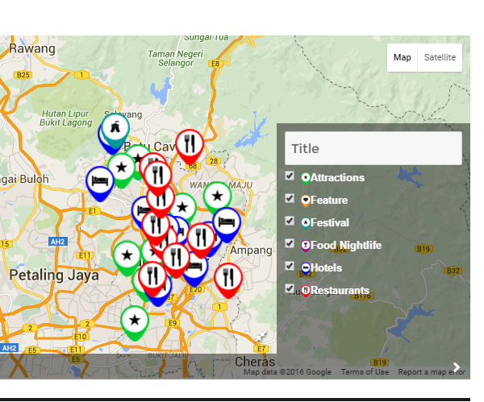The image size is (484, 402).
Task: Click restaurant marker below Ampang label
Action: tap(228, 278)
